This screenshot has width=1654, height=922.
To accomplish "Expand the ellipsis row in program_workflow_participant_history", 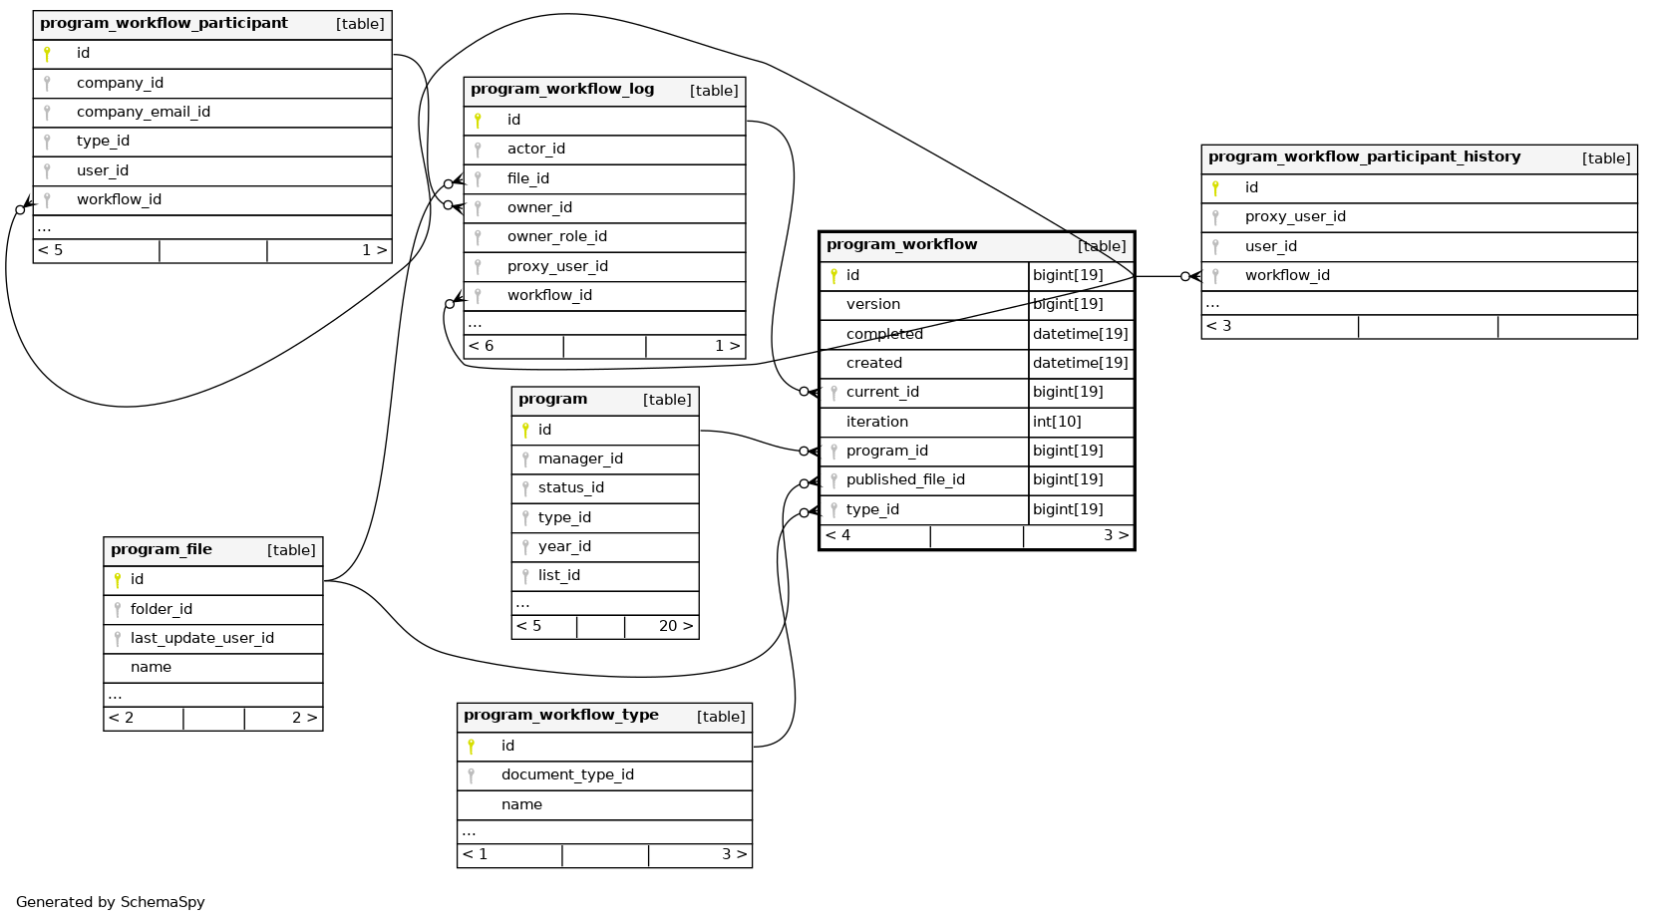I will coord(1212,303).
